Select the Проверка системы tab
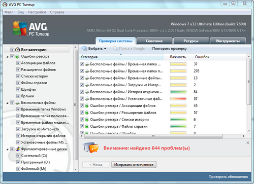Viewport: 254px width, 184px height. tap(115, 41)
